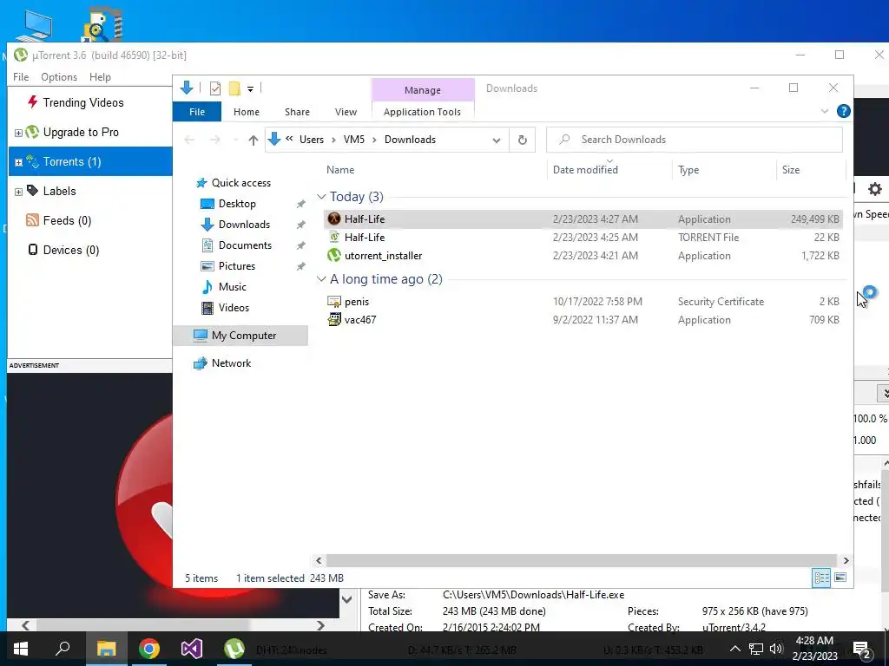Screen dimensions: 889x666
Task: Open Visual Studio from the taskbar
Action: [192, 649]
